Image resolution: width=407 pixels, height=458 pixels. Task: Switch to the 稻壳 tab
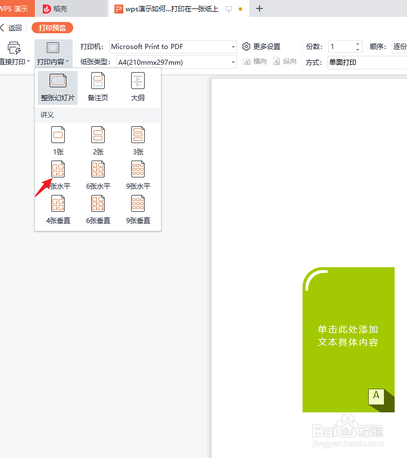(x=71, y=8)
